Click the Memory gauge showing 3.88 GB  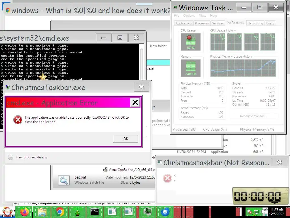coord(191,68)
